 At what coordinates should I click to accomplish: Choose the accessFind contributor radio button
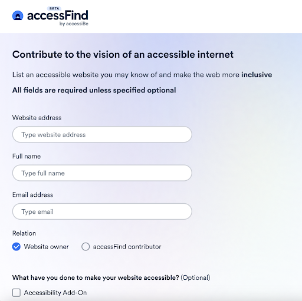pyautogui.click(x=86, y=247)
